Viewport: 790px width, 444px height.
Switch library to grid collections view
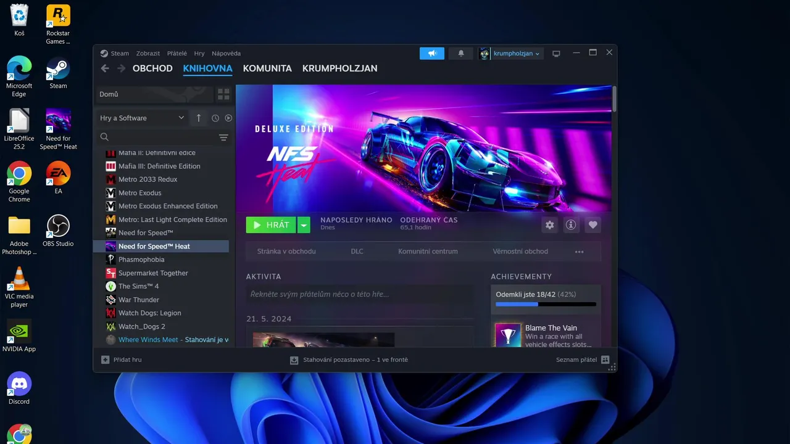(x=223, y=94)
